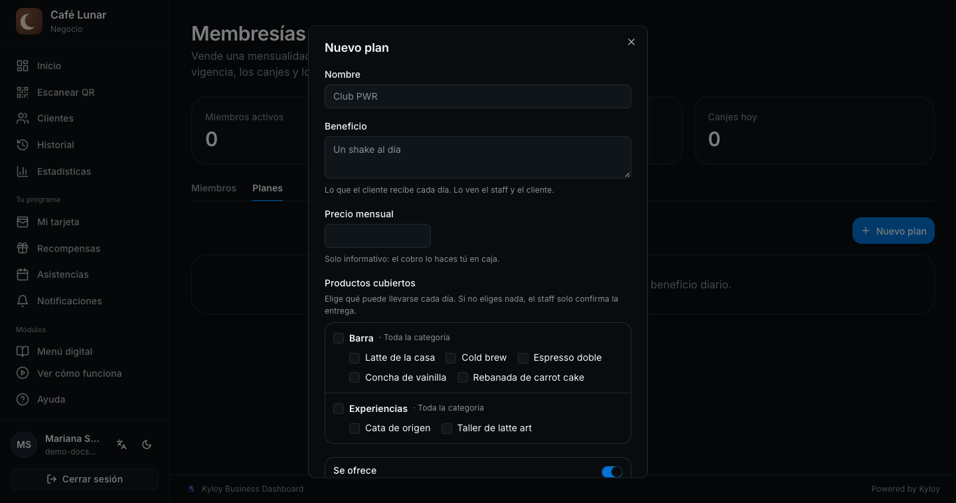
Task: Close the Nuevo plan dialog
Action: 631,42
